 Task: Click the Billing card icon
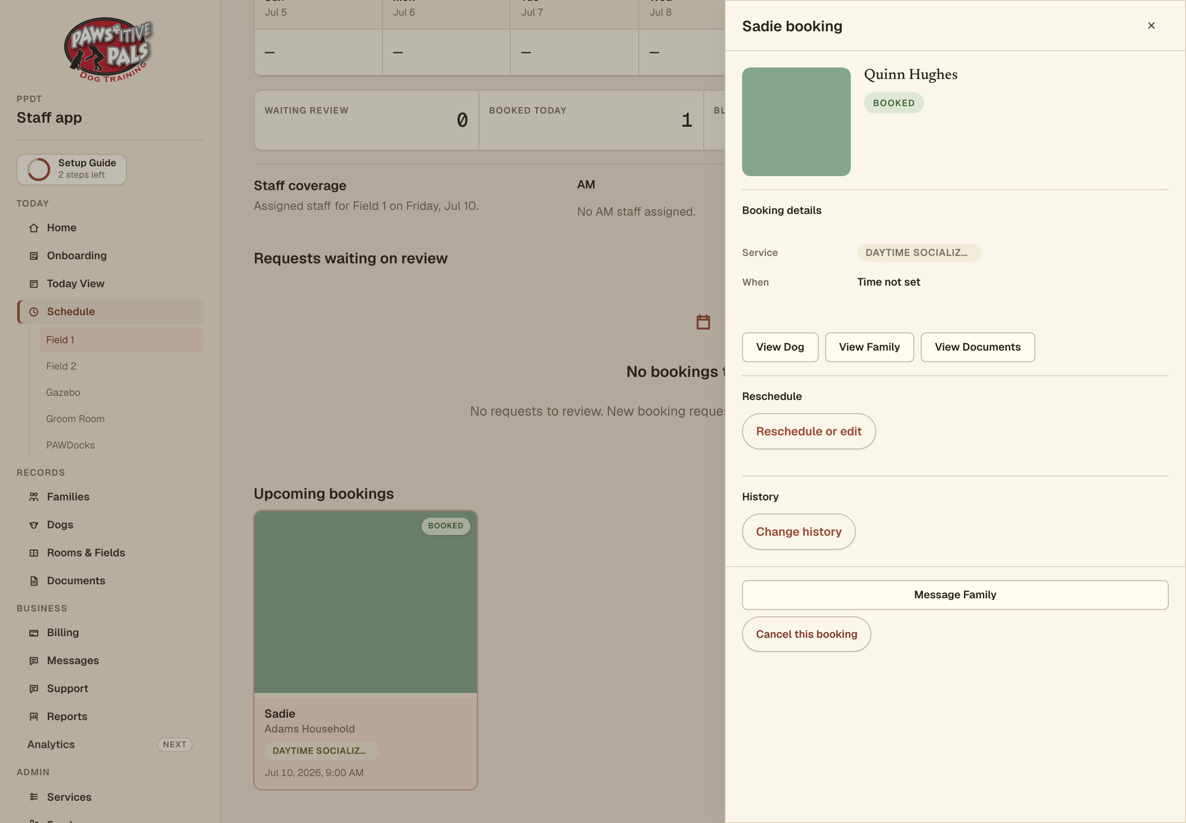(x=33, y=633)
